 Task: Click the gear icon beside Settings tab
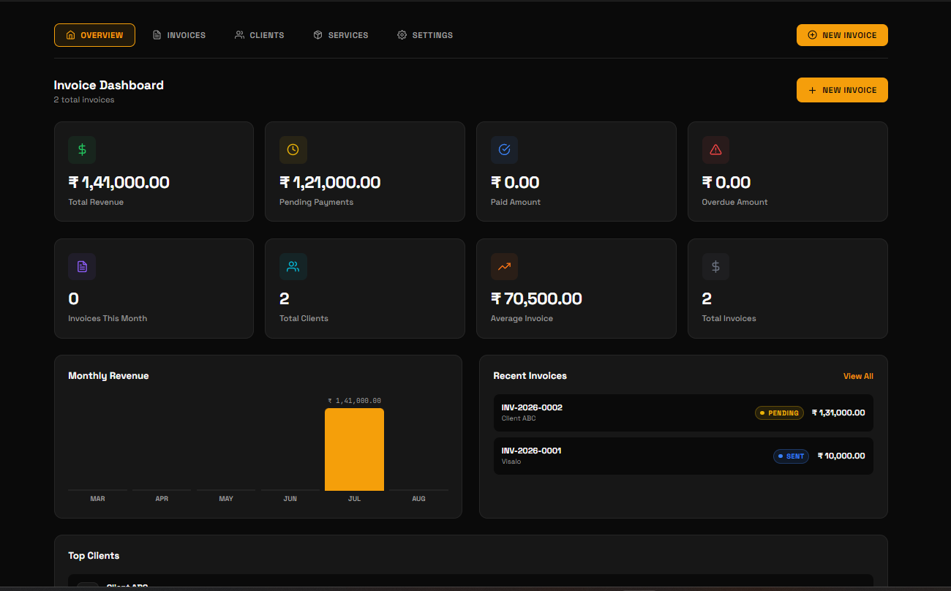click(402, 35)
